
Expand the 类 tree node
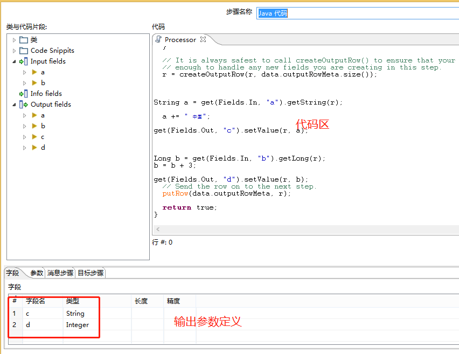tap(15, 40)
